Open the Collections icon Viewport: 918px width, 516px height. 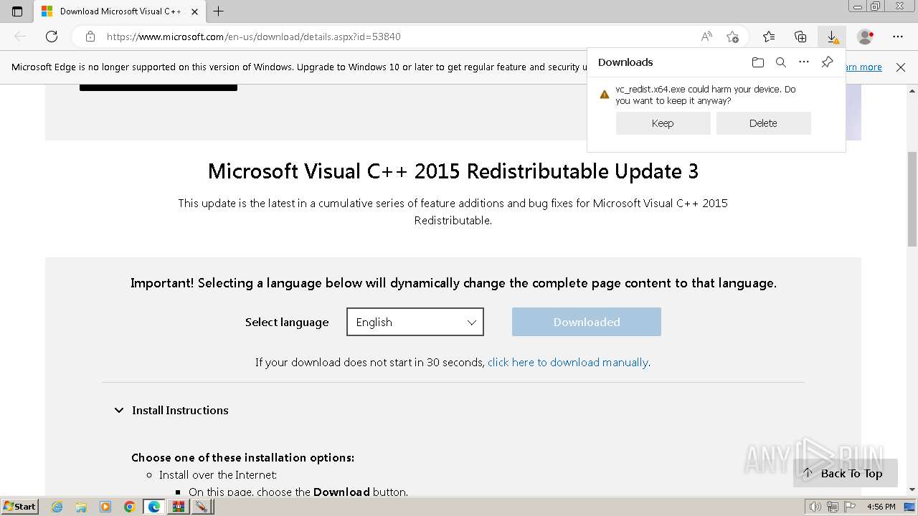pos(800,37)
